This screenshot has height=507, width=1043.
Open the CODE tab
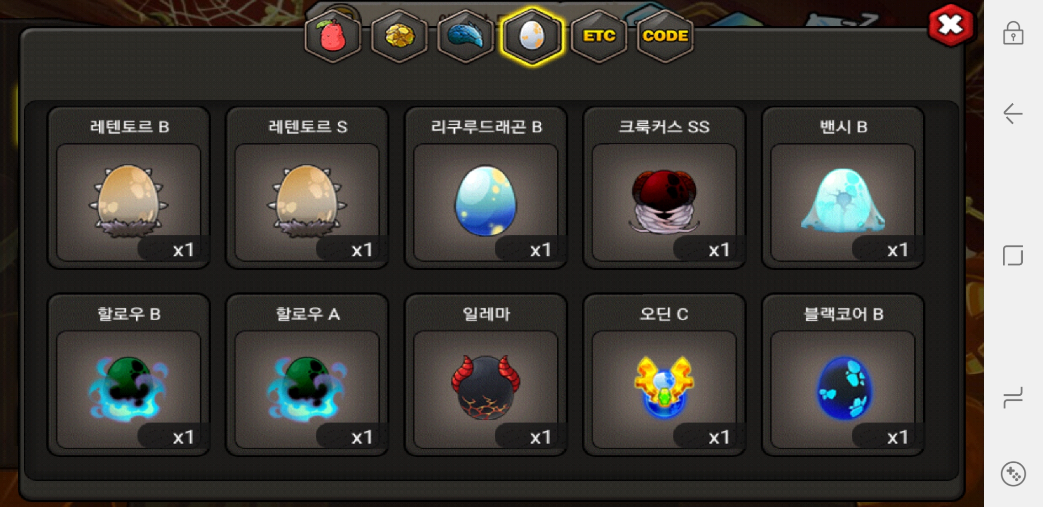tap(665, 36)
